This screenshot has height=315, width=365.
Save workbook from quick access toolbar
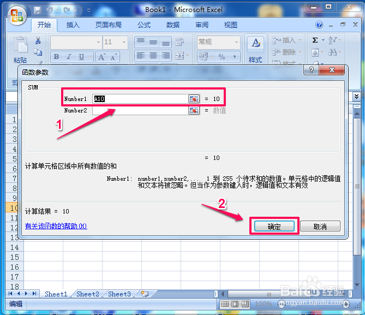(38, 10)
